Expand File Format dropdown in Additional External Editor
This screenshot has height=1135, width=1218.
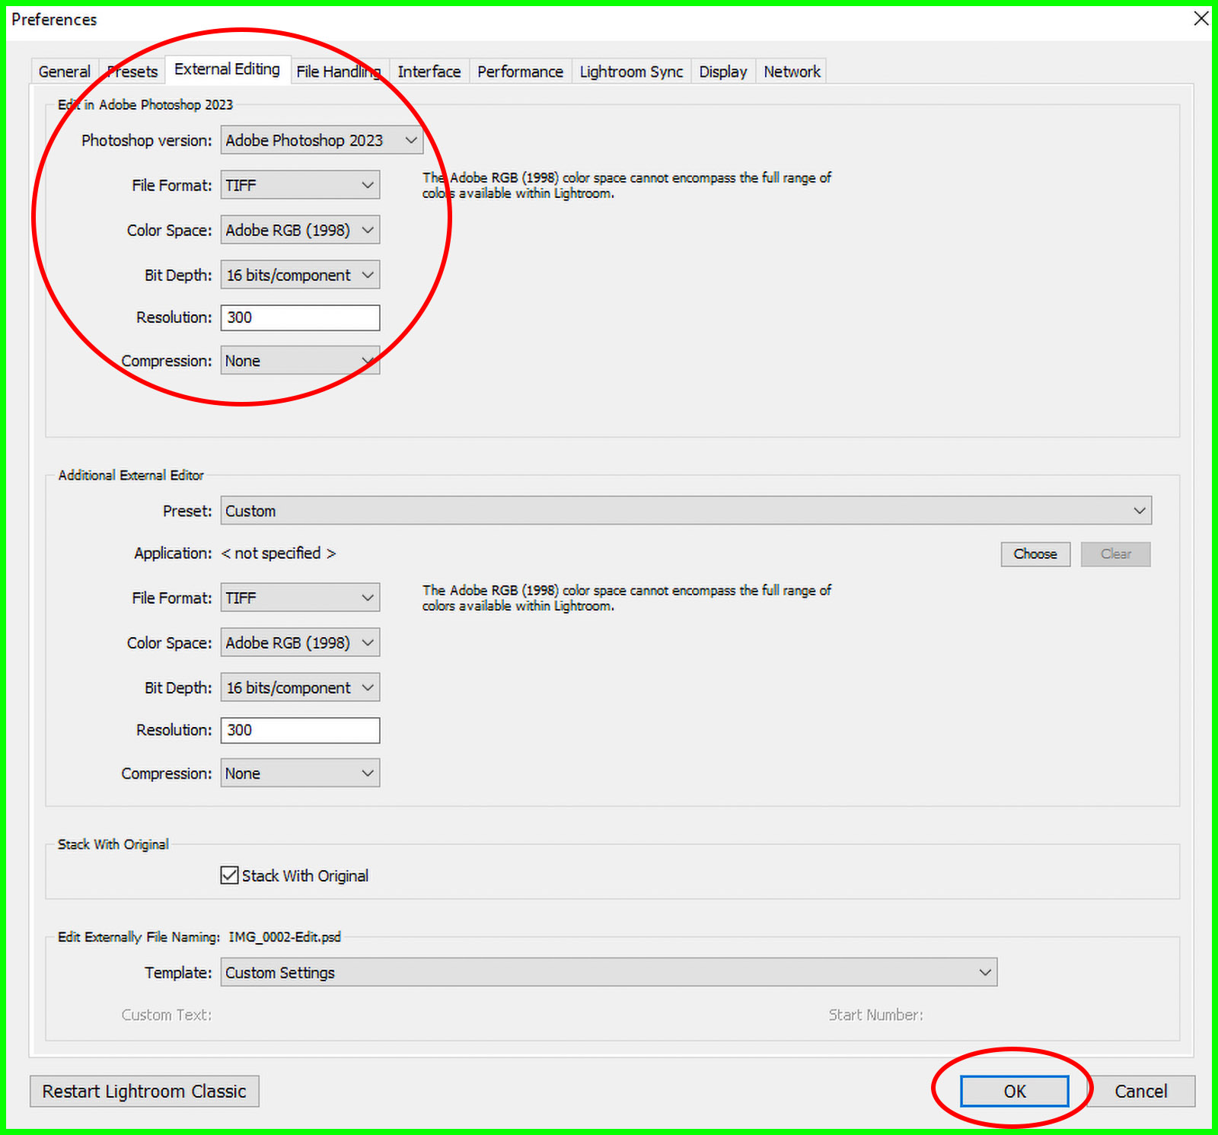click(300, 598)
